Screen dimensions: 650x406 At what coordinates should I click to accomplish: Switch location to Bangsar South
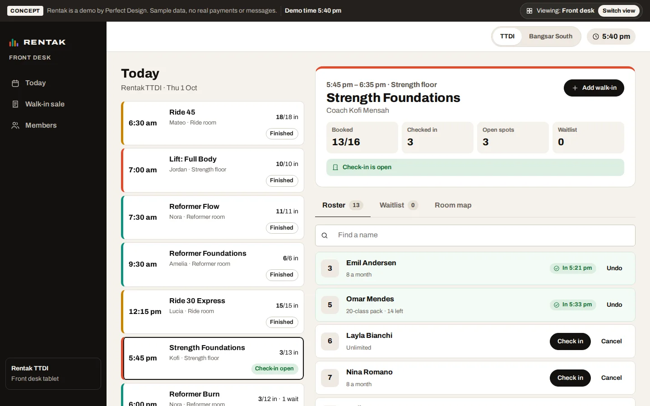(x=551, y=37)
